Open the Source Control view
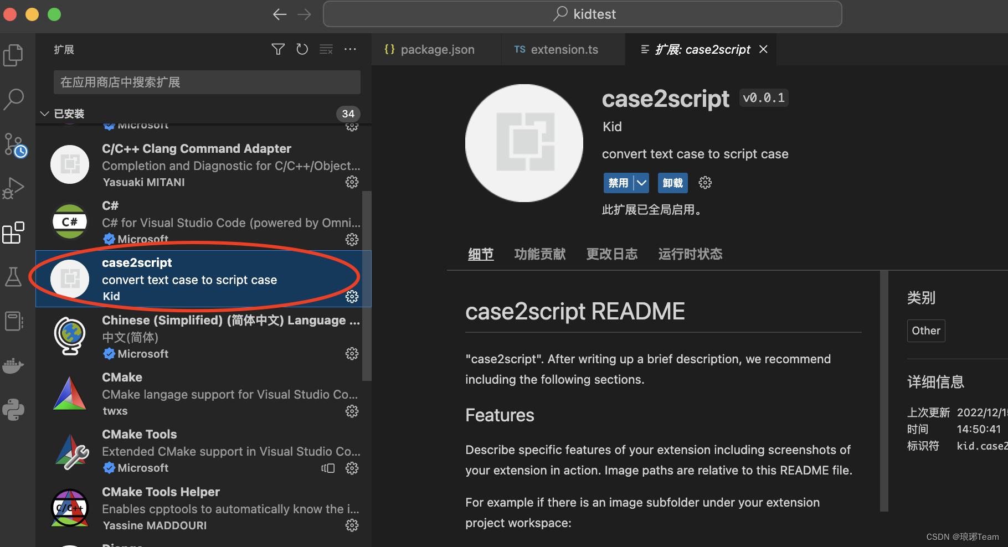 (14, 144)
